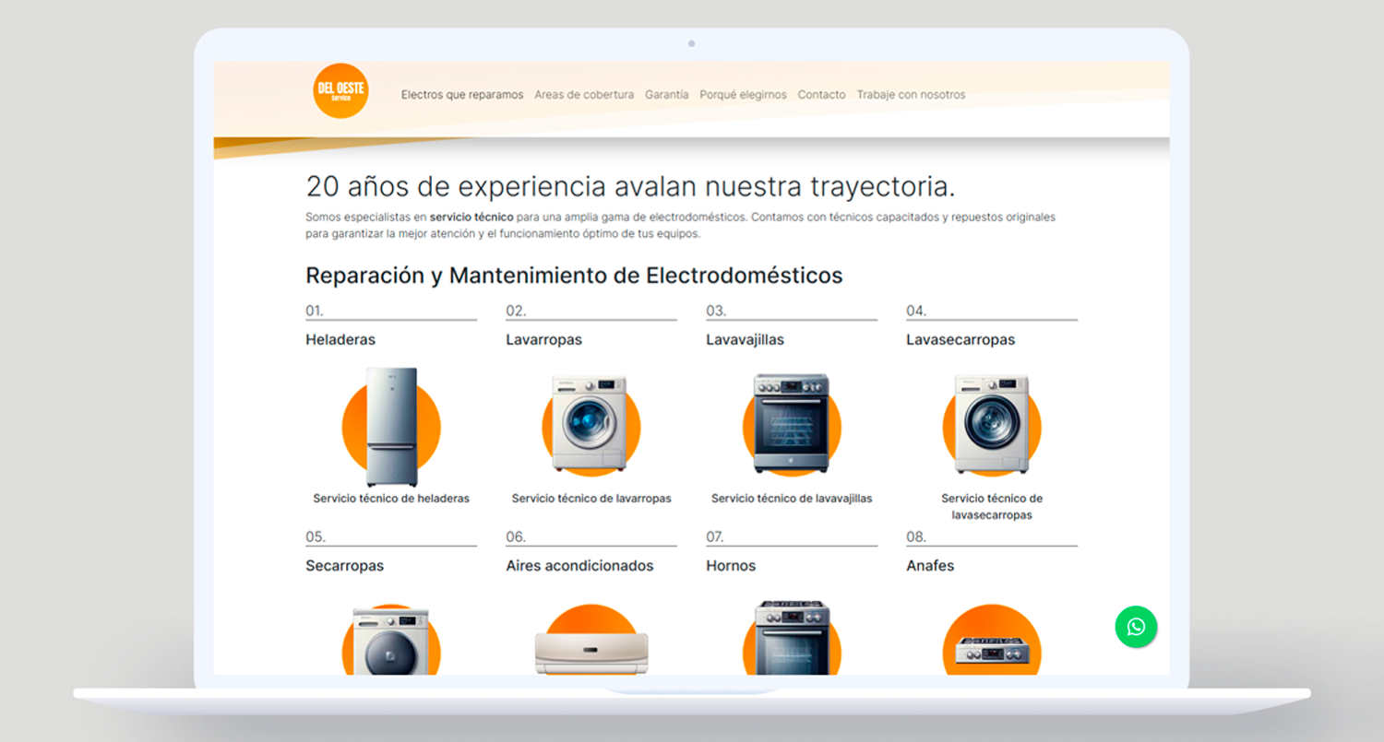
Task: Click the 'Aires acondicionados' heading
Action: click(579, 566)
